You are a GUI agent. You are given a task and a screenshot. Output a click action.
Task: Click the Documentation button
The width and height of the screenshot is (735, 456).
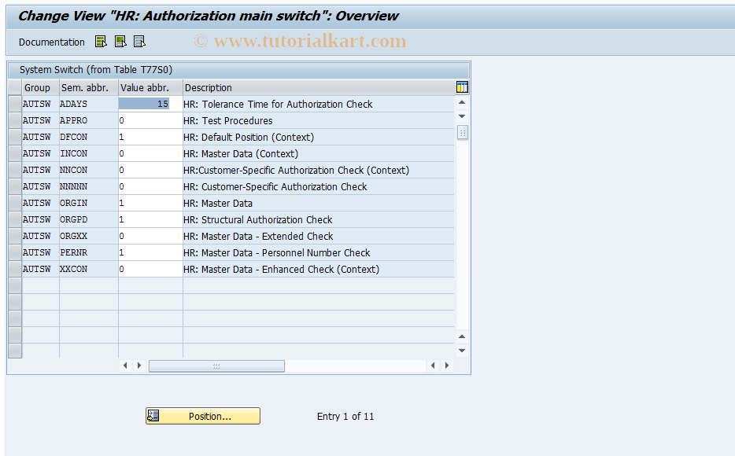coord(51,41)
